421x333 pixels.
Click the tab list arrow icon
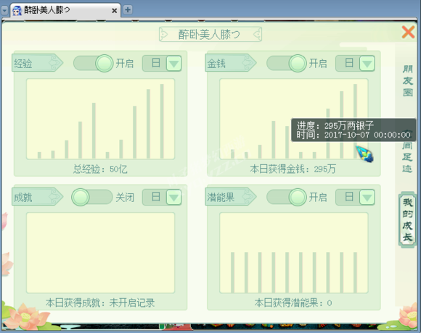(4, 10)
